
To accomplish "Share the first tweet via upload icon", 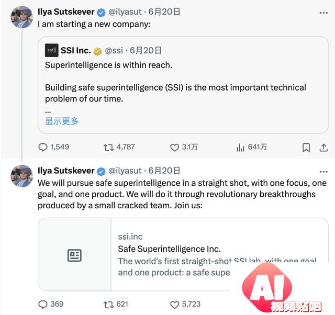I will [x=323, y=148].
